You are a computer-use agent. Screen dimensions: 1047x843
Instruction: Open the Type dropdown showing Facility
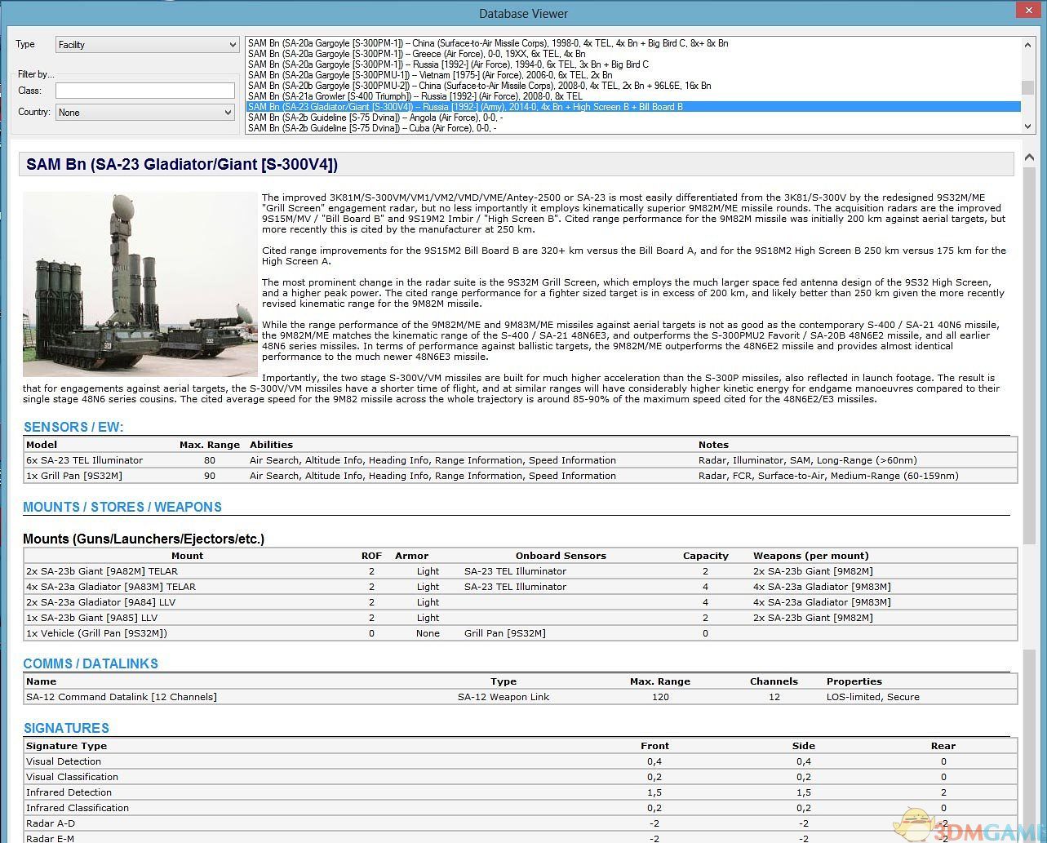(x=147, y=45)
